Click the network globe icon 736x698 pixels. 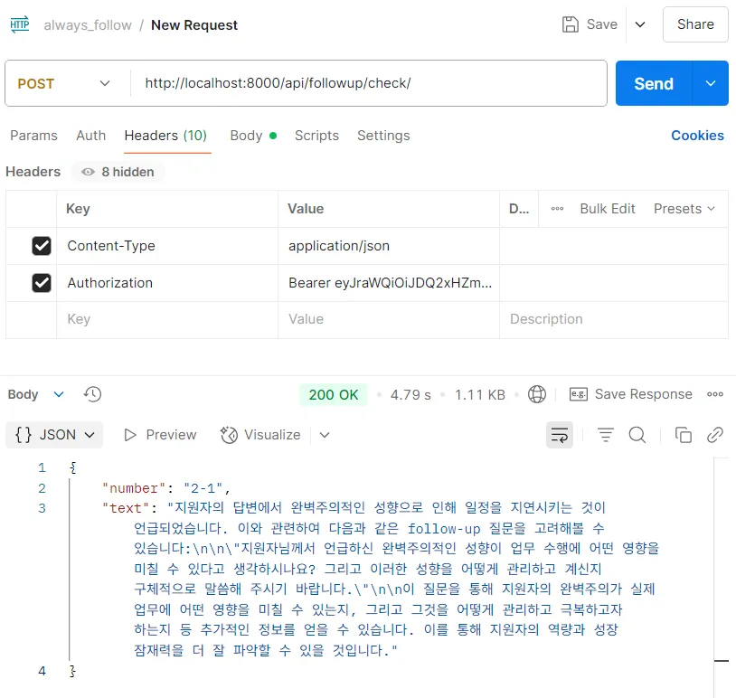(536, 394)
